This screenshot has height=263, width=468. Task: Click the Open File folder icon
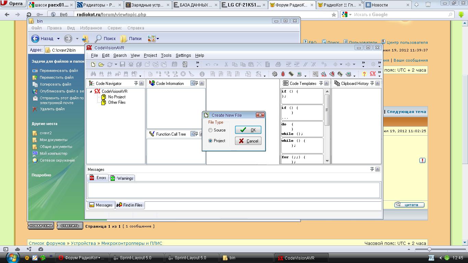point(101,64)
